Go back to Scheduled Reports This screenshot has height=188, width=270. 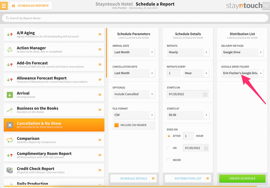[x=31, y=6]
